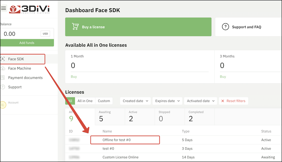Click the Name column header
The width and height of the screenshot is (282, 162).
(107, 131)
